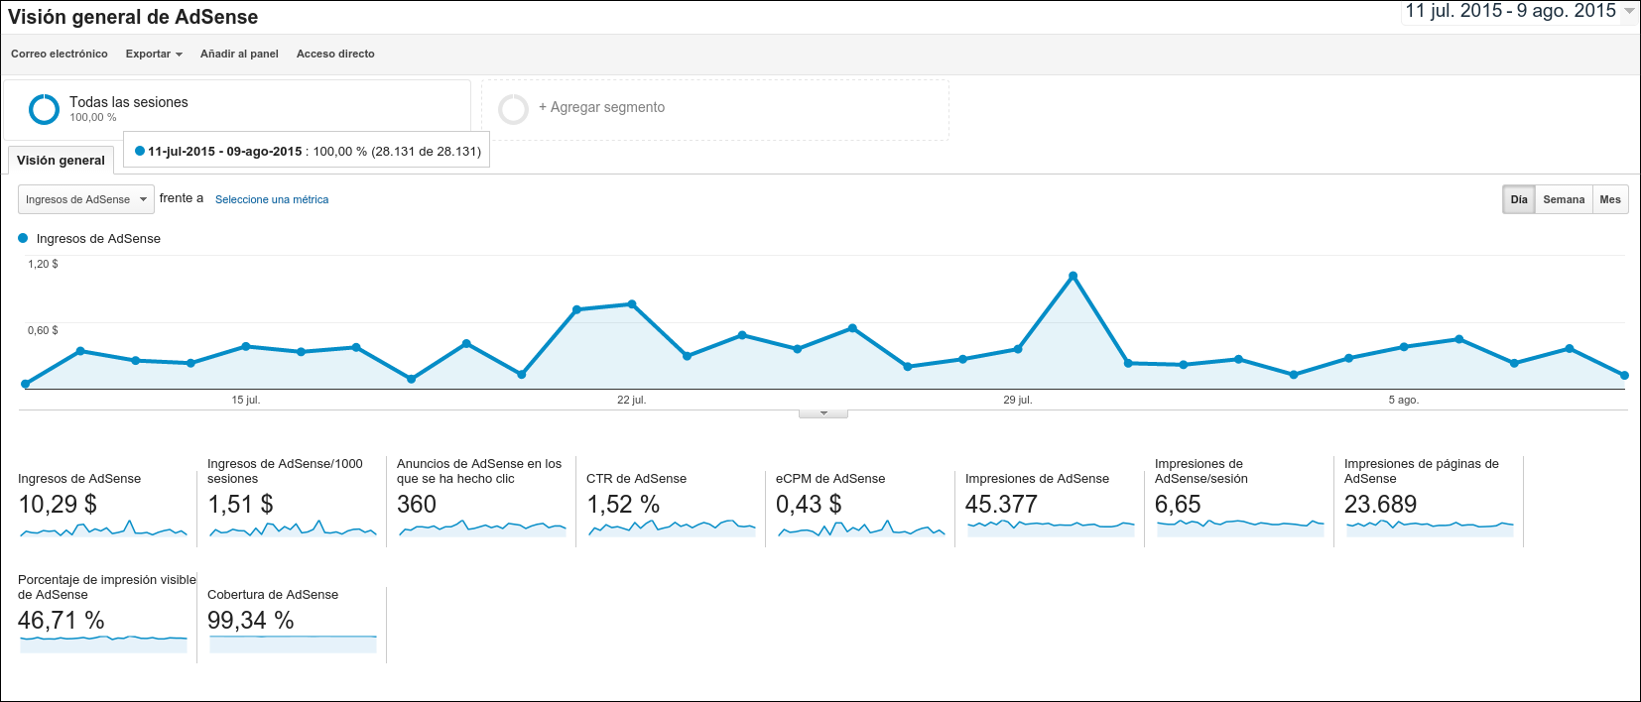Click the 23.689 page impressions value
The width and height of the screenshot is (1641, 702).
click(1380, 505)
